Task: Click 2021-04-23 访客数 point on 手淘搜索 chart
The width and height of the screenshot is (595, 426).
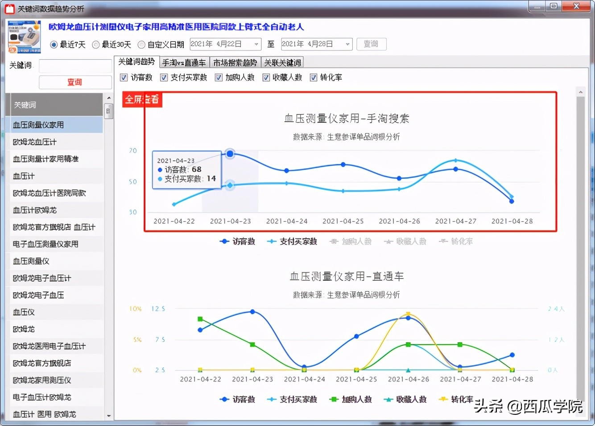Action: click(x=230, y=154)
